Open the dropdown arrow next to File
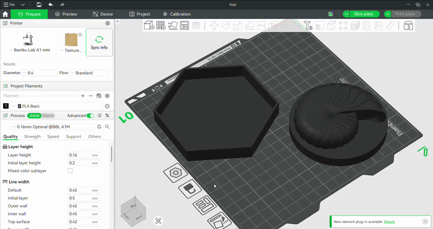433x229 pixels. (x=23, y=5)
